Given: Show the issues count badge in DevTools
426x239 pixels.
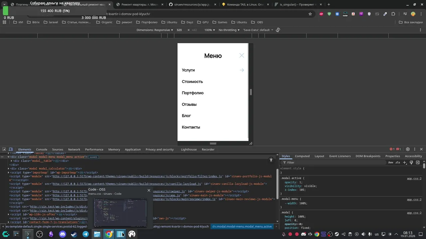Looking at the screenshot, I should click(x=398, y=149).
